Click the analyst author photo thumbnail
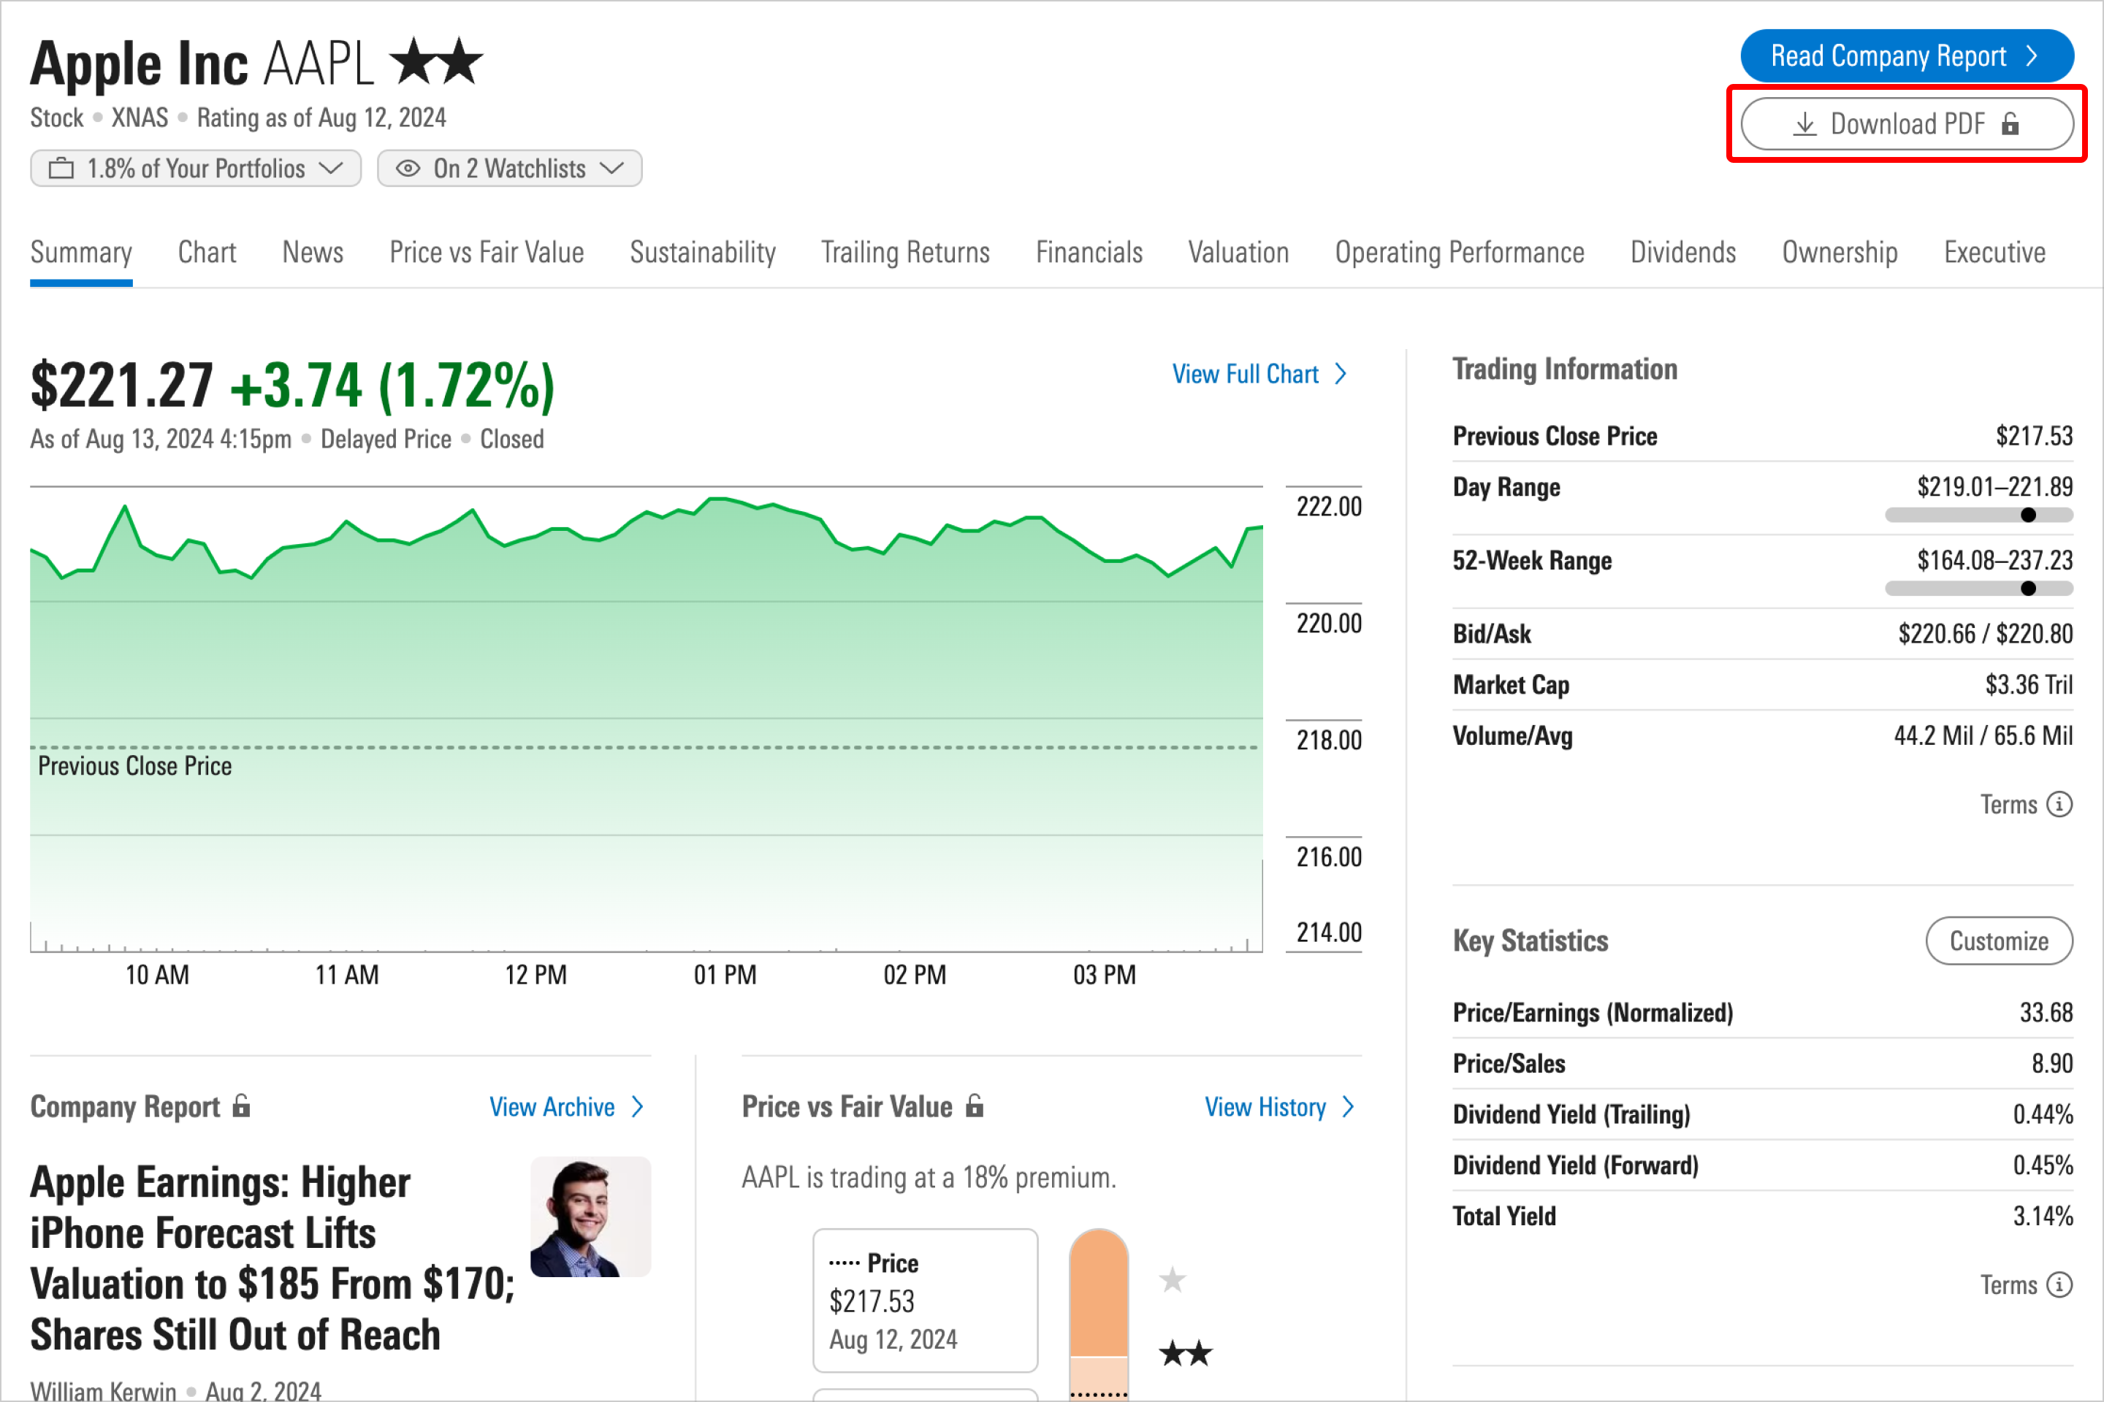 [x=590, y=1217]
